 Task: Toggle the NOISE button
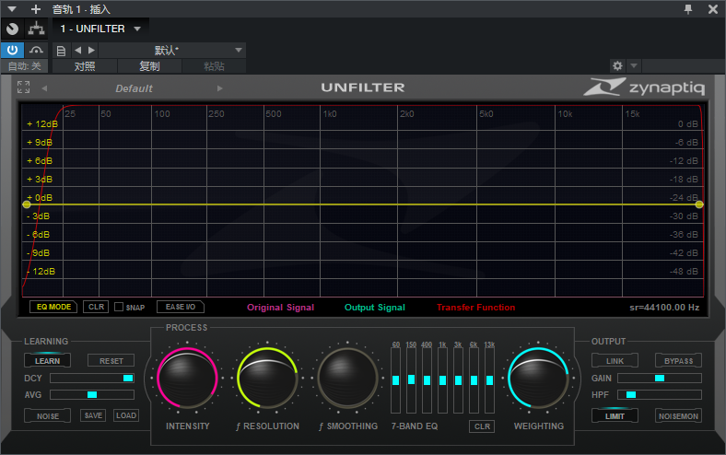click(x=48, y=415)
